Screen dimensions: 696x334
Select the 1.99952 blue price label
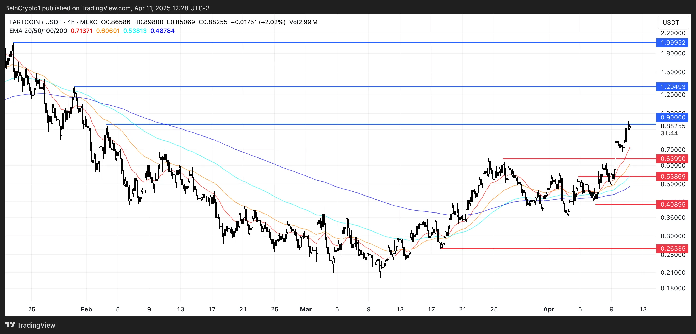(x=672, y=42)
